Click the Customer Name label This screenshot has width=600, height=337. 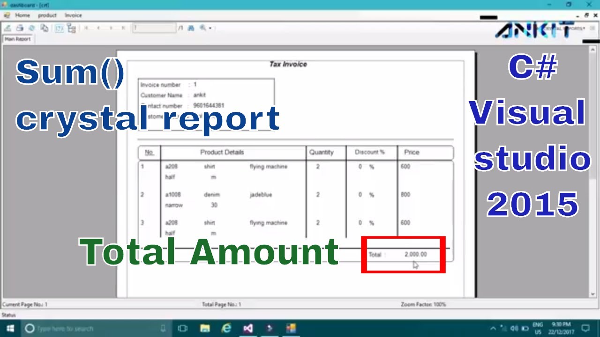(161, 95)
